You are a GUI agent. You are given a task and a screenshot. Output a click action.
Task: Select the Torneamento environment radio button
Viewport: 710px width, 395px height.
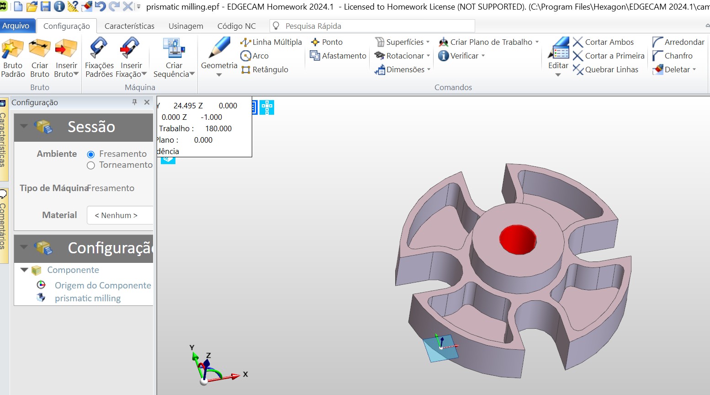91,165
